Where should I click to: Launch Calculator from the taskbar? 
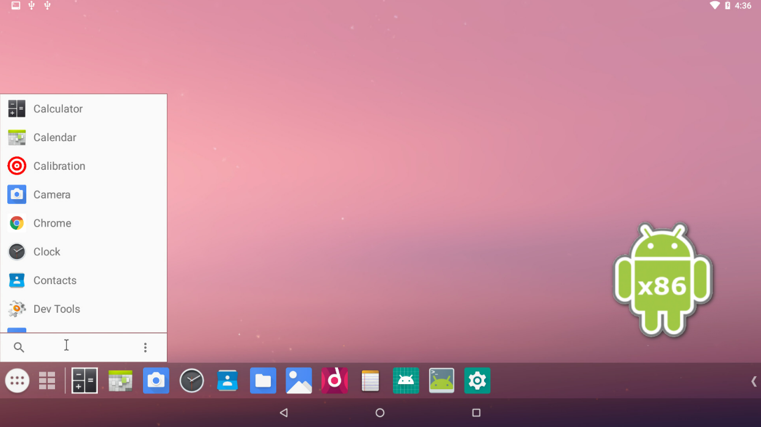click(x=84, y=381)
